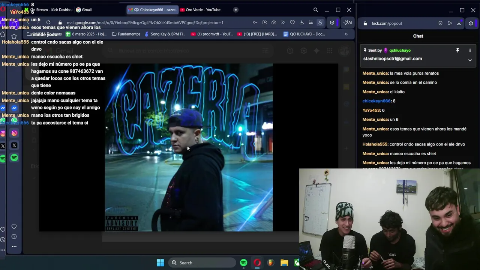Collapse the pinned message chevron
This screenshot has width=480, height=270.
[470, 60]
